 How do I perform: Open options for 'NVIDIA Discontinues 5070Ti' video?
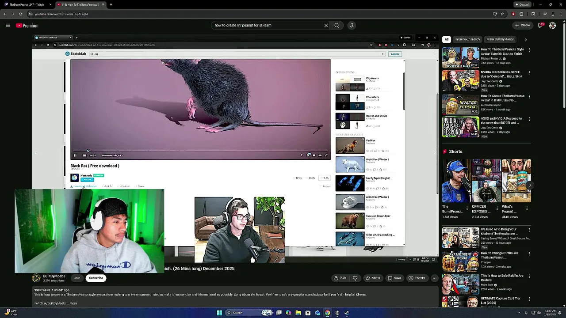[529, 72]
